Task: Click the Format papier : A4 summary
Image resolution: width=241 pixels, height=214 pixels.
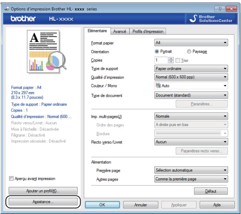Action: (x=26, y=87)
